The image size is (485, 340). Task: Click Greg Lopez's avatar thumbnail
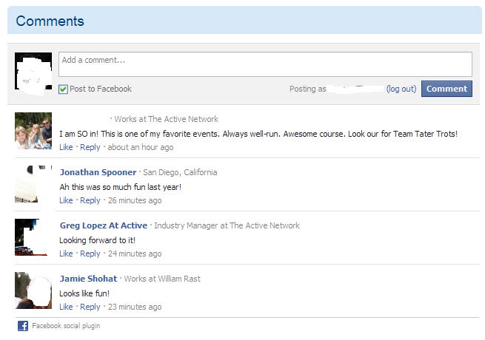33,237
